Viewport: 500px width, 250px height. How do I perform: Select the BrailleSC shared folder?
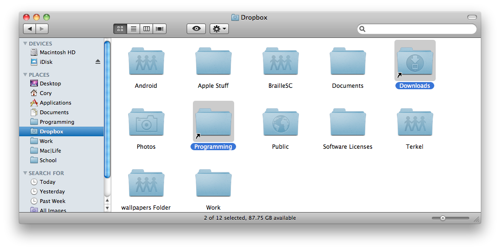click(281, 61)
